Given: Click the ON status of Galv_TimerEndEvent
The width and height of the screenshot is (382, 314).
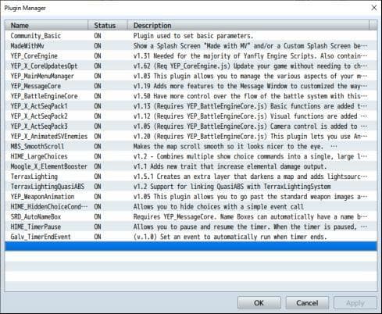Looking at the screenshot, I should [x=98, y=237].
